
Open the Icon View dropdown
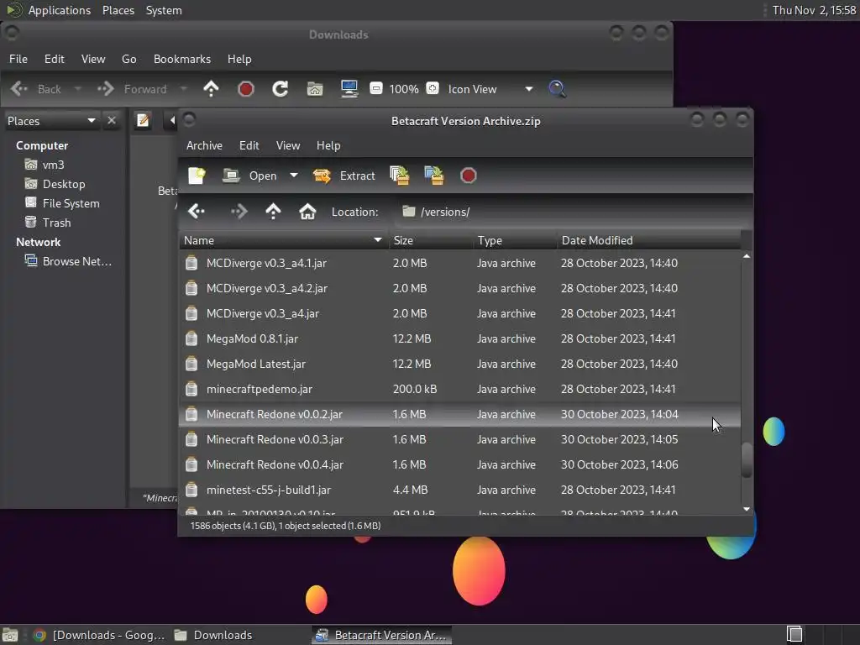490,89
